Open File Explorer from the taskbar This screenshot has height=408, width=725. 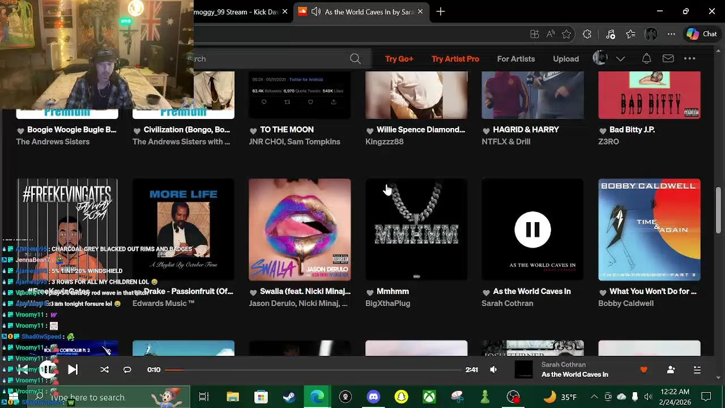click(x=233, y=397)
